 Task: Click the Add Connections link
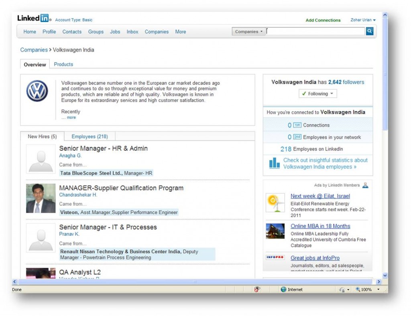click(323, 20)
